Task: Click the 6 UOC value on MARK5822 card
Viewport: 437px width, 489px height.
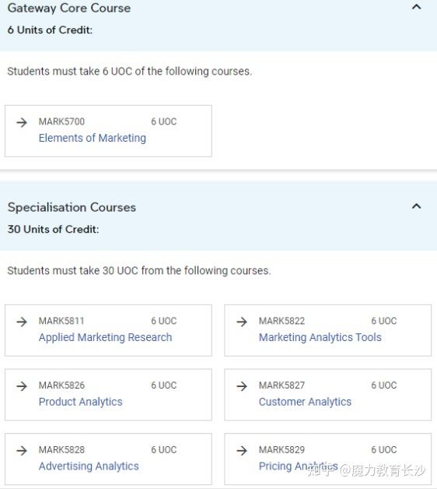Action: (384, 321)
